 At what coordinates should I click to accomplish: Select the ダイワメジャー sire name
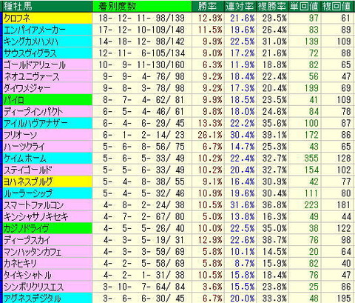(47, 88)
